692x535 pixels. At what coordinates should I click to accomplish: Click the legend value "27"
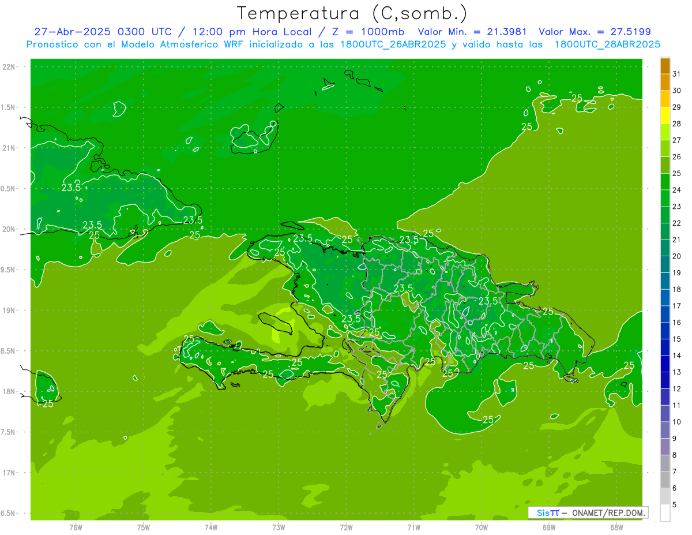click(x=677, y=140)
